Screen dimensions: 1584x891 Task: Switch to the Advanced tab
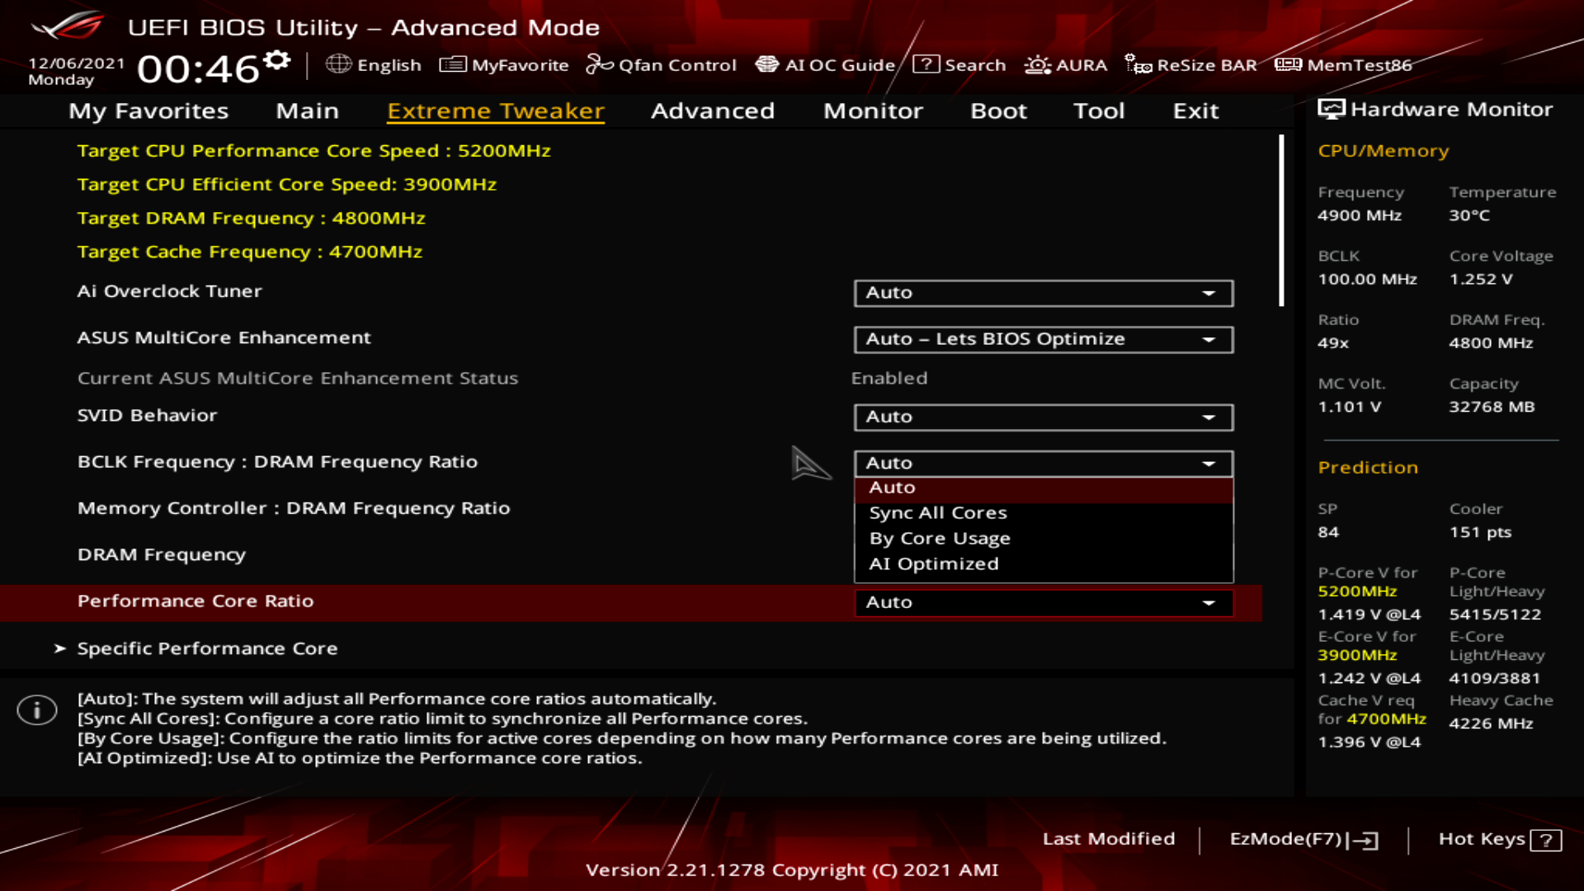coord(712,111)
